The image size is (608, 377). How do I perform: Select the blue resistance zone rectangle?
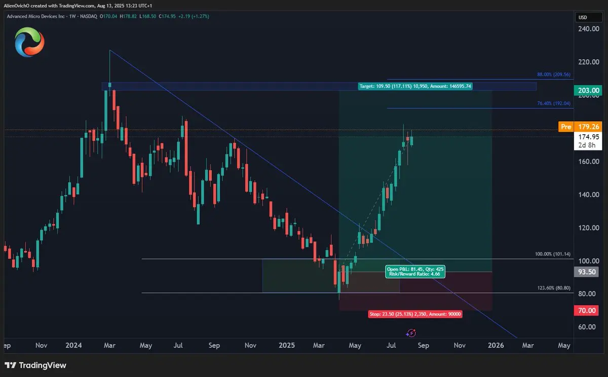(x=320, y=87)
